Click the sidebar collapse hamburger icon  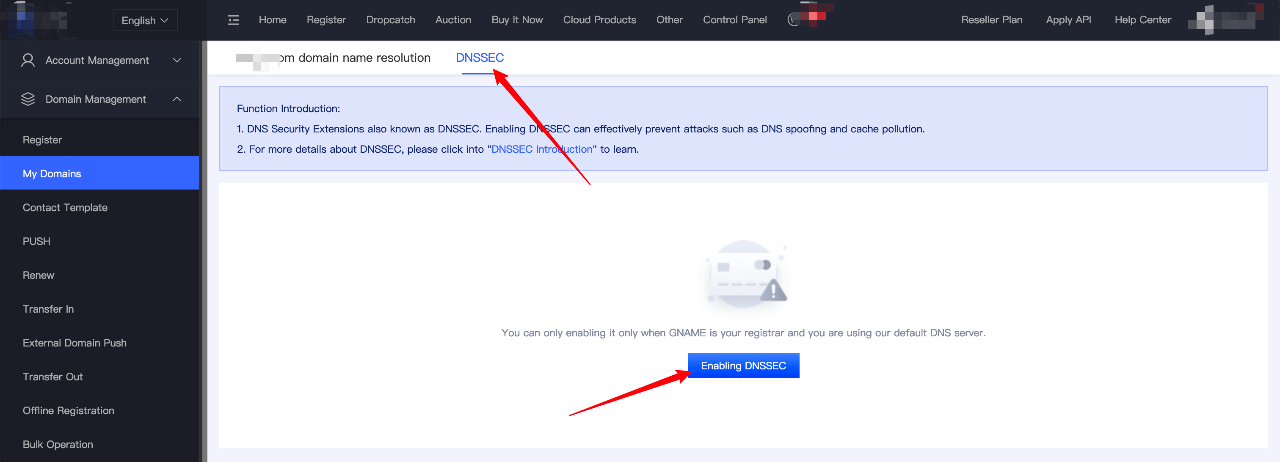233,20
